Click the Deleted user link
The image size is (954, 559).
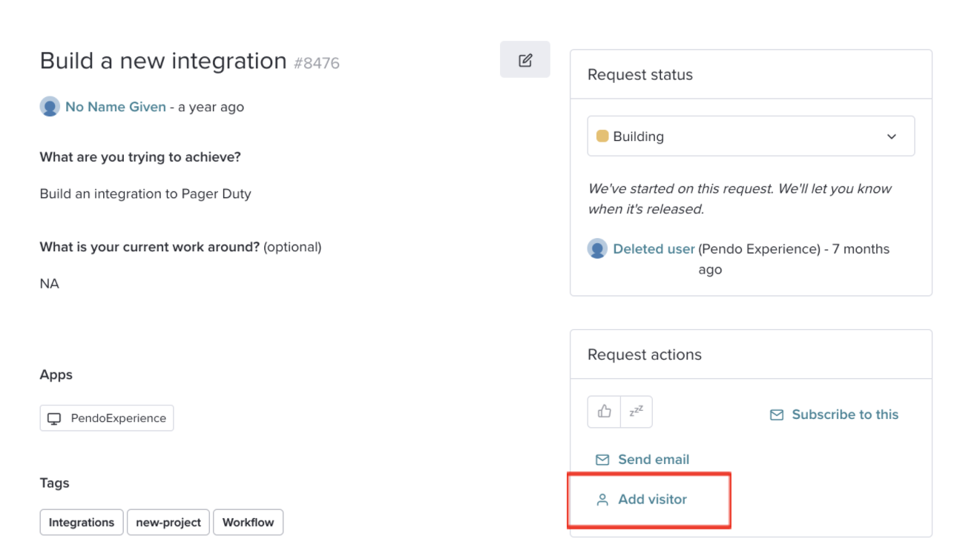click(654, 249)
